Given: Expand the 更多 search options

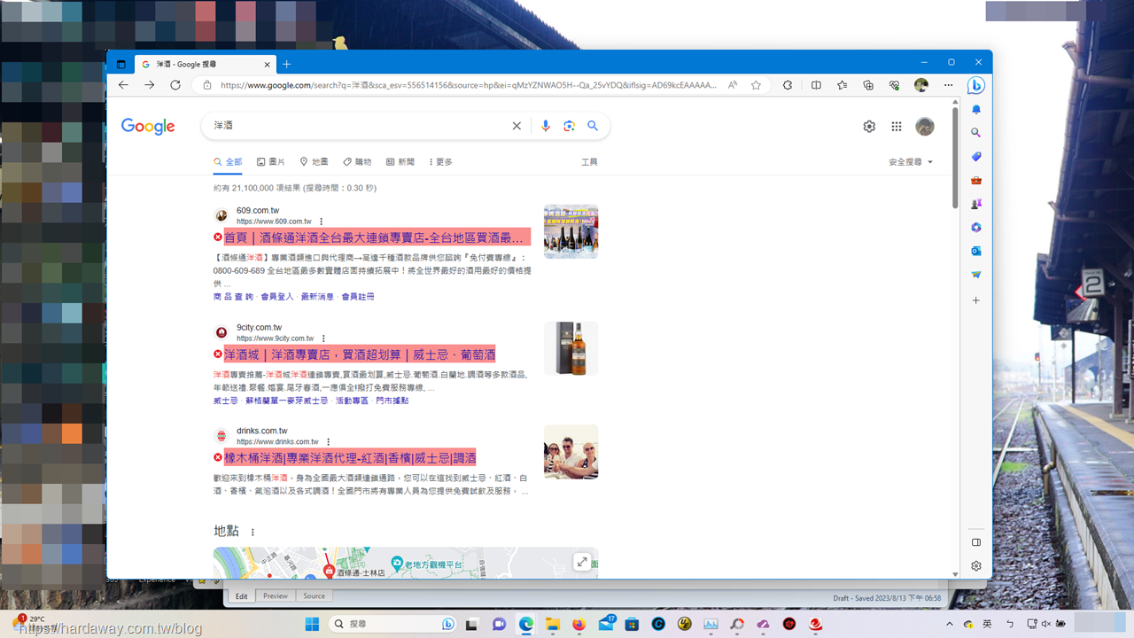Looking at the screenshot, I should click(x=440, y=162).
